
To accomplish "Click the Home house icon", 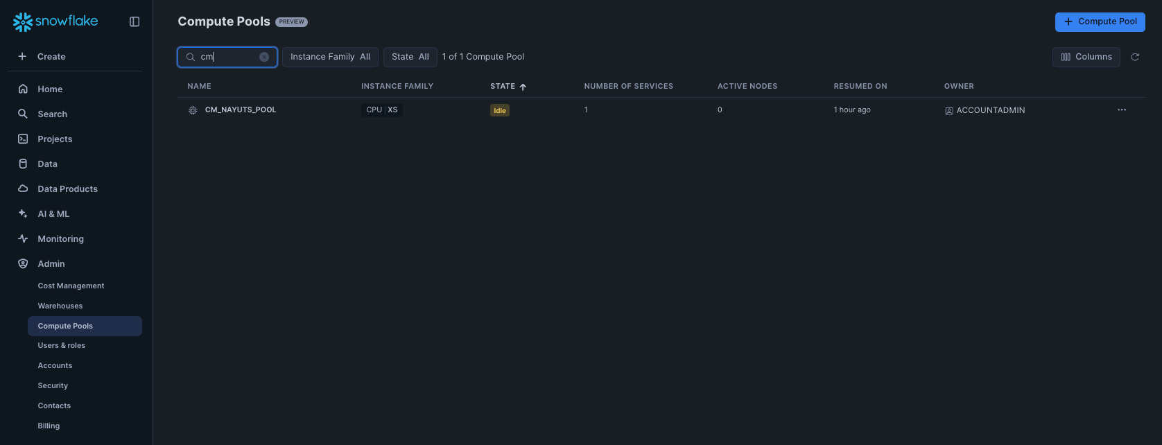I will click(x=23, y=89).
